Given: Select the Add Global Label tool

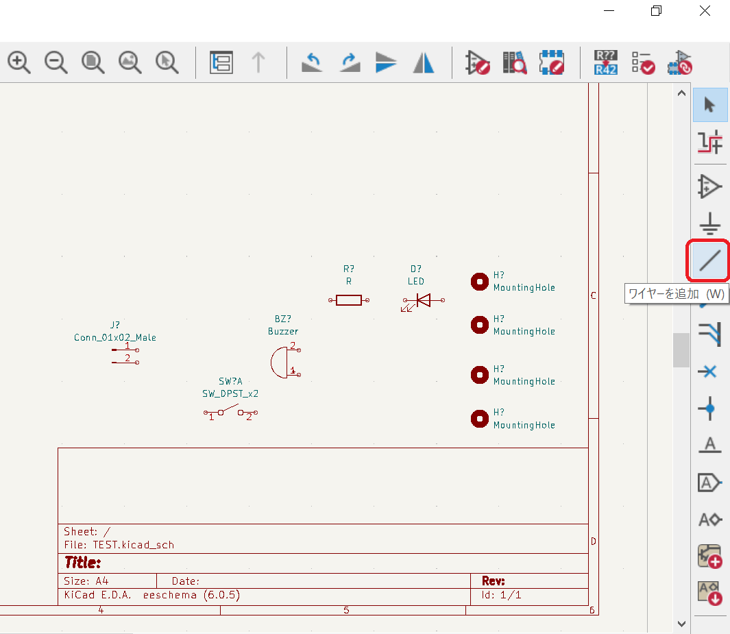Looking at the screenshot, I should 709,483.
